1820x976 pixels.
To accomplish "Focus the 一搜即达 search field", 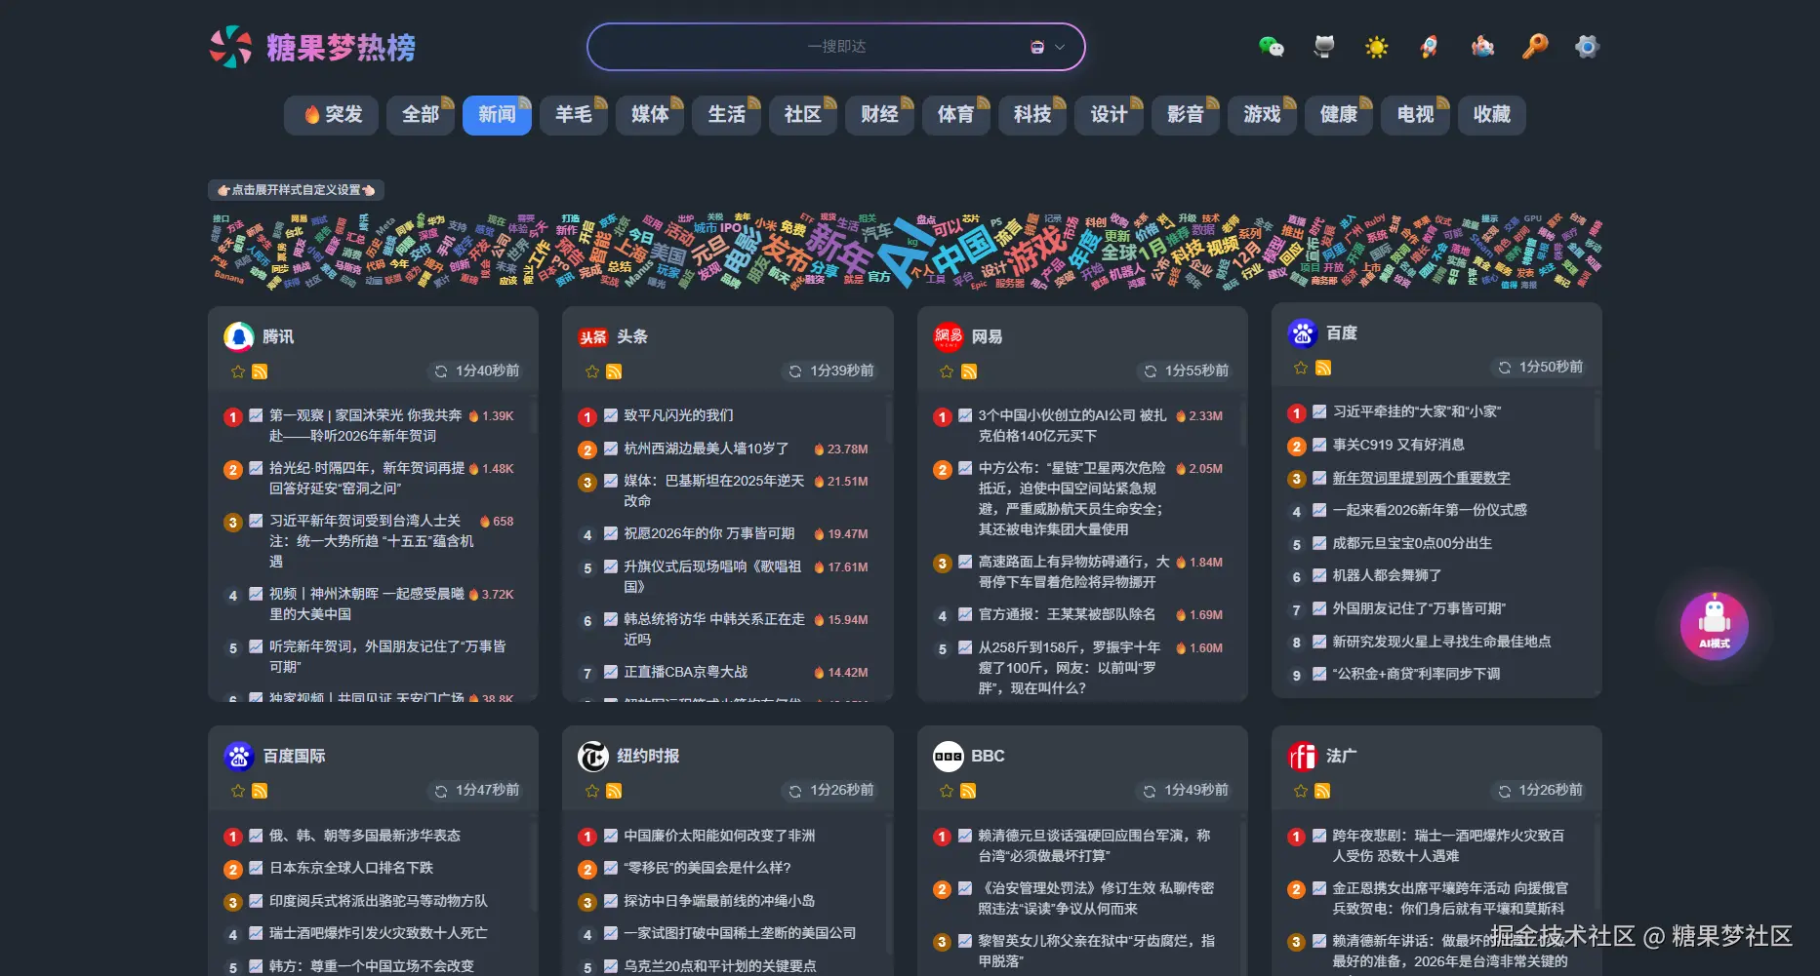I will click(x=836, y=47).
